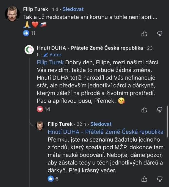Click the blue Hnutí DUHA mention in last reply
Viewport: 169px width, 187px height.
(x=105, y=132)
